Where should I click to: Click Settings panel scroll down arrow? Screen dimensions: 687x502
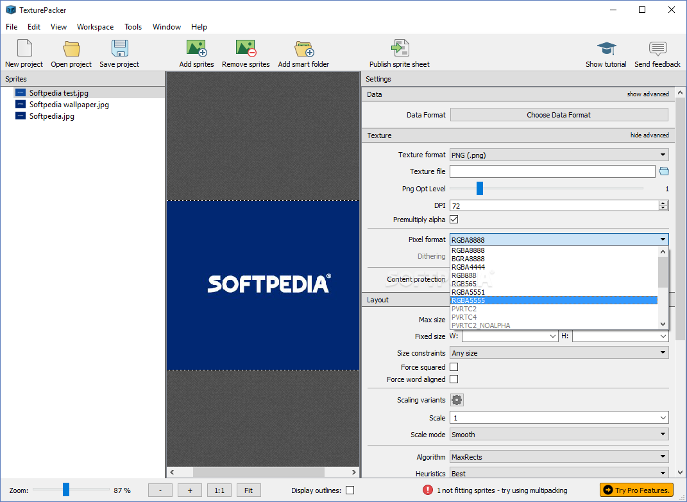pyautogui.click(x=680, y=472)
